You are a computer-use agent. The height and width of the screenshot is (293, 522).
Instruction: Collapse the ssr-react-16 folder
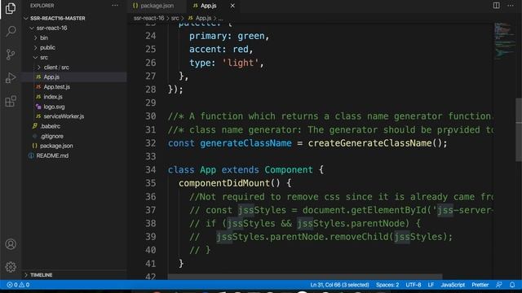click(51, 28)
